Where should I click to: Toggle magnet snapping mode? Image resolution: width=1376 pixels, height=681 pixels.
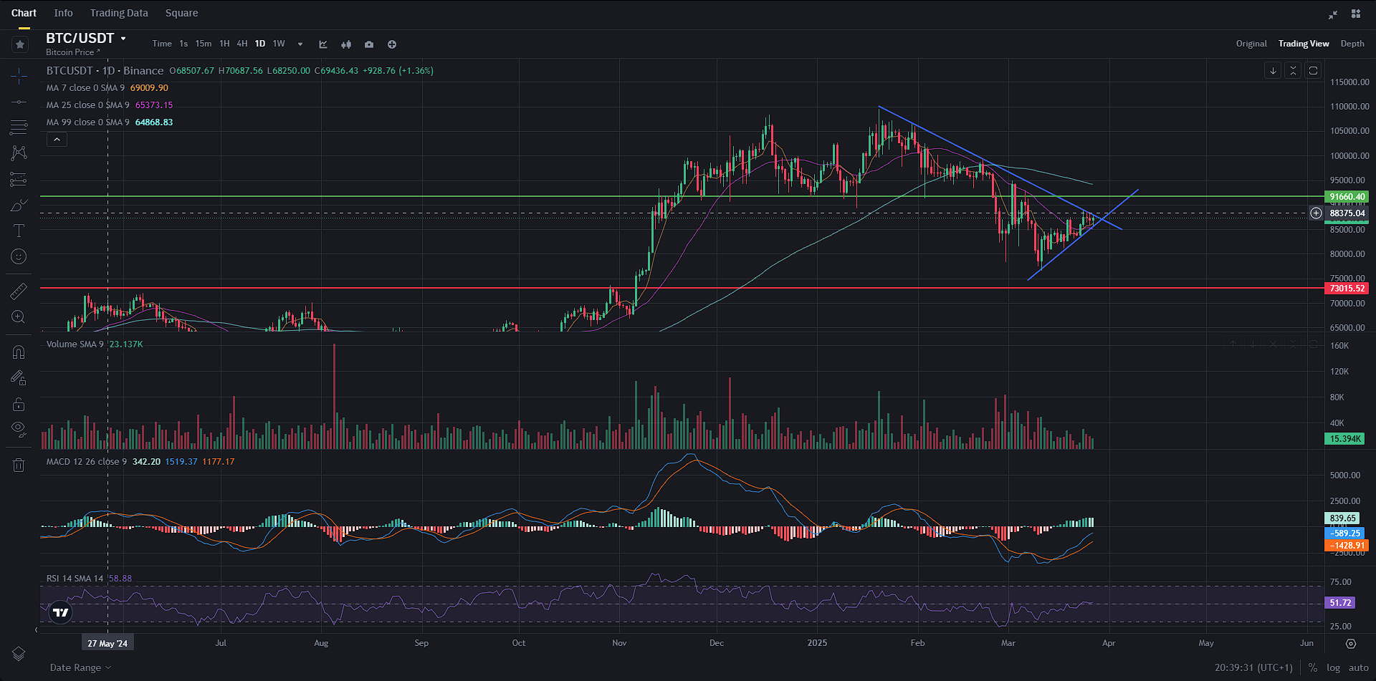point(19,352)
